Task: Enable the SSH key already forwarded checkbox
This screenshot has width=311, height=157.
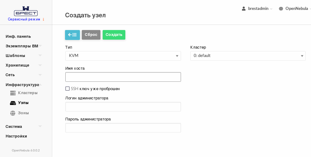Action: 67,89
